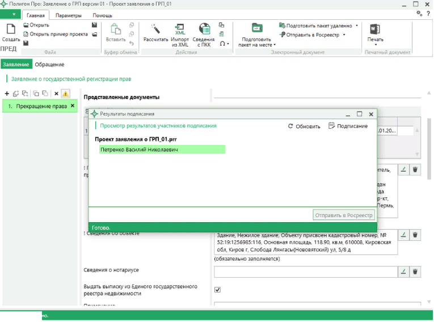This screenshot has width=434, height=322.
Task: Add new item with plus icon
Action: (x=7, y=94)
